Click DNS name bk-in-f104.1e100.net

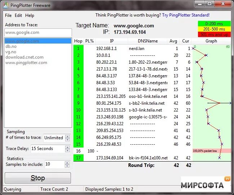coord(148,158)
